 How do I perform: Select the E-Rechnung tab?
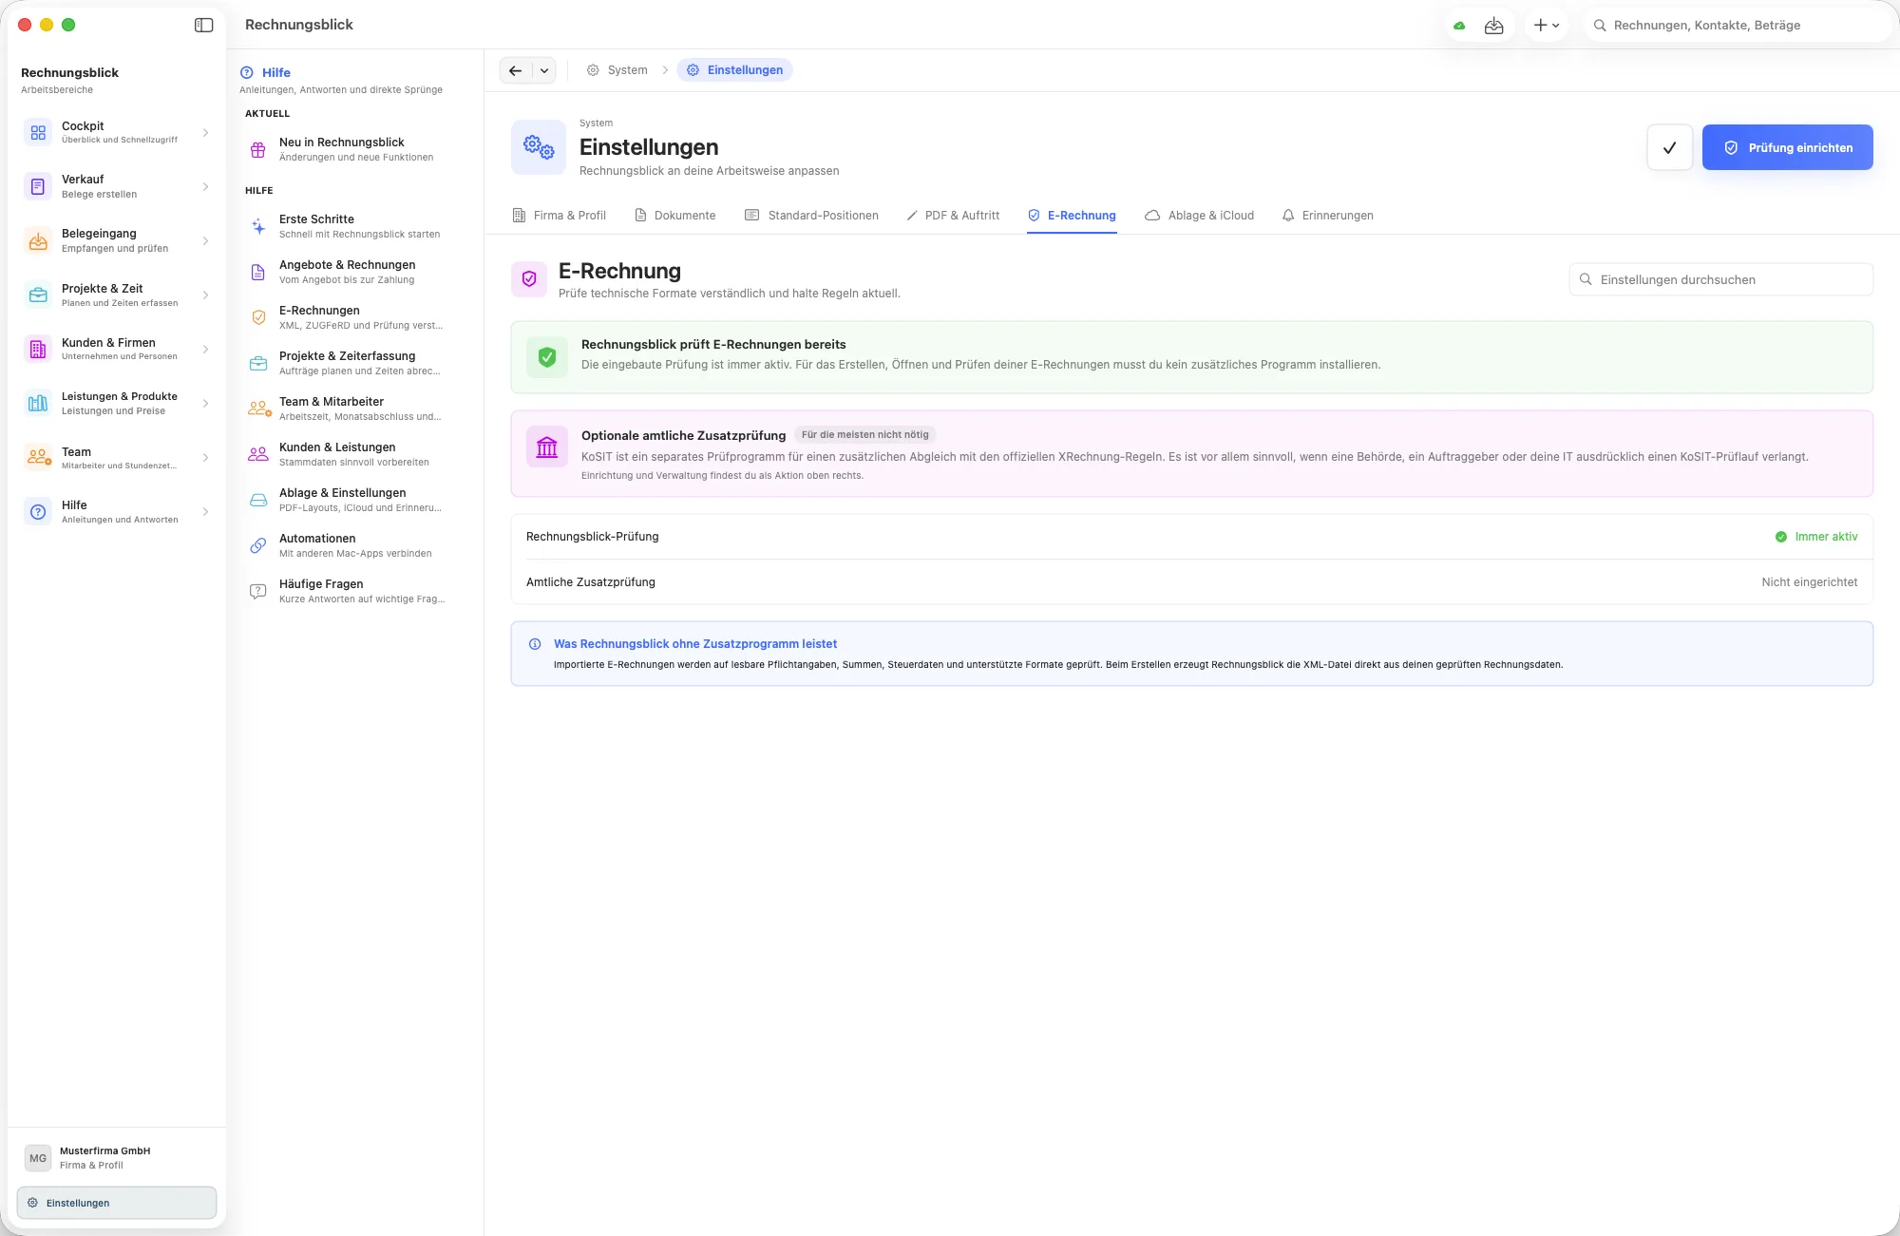(1072, 216)
